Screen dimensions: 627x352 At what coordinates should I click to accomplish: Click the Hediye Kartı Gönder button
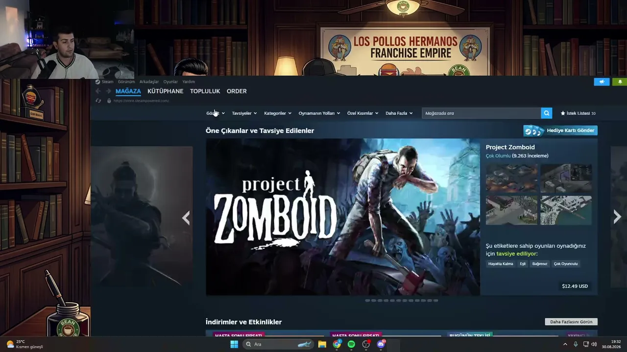560,131
